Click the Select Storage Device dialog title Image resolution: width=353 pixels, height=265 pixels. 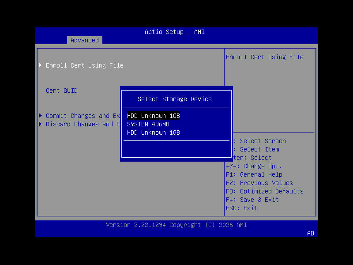175,99
